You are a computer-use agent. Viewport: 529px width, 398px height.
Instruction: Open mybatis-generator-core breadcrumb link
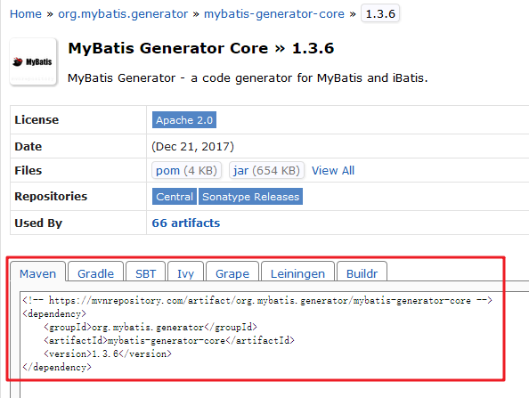[x=274, y=14]
